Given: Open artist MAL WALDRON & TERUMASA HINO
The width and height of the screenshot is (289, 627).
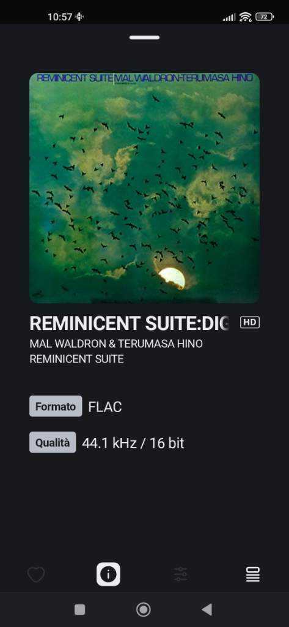Looking at the screenshot, I should [116, 344].
